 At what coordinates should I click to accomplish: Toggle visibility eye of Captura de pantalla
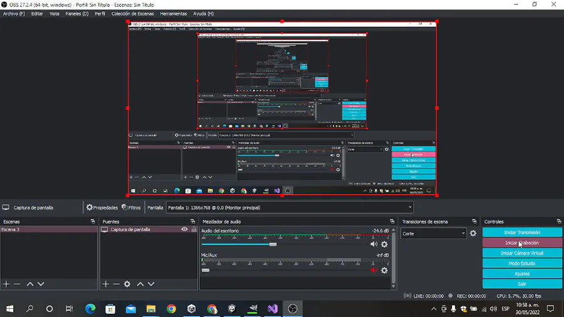184,229
